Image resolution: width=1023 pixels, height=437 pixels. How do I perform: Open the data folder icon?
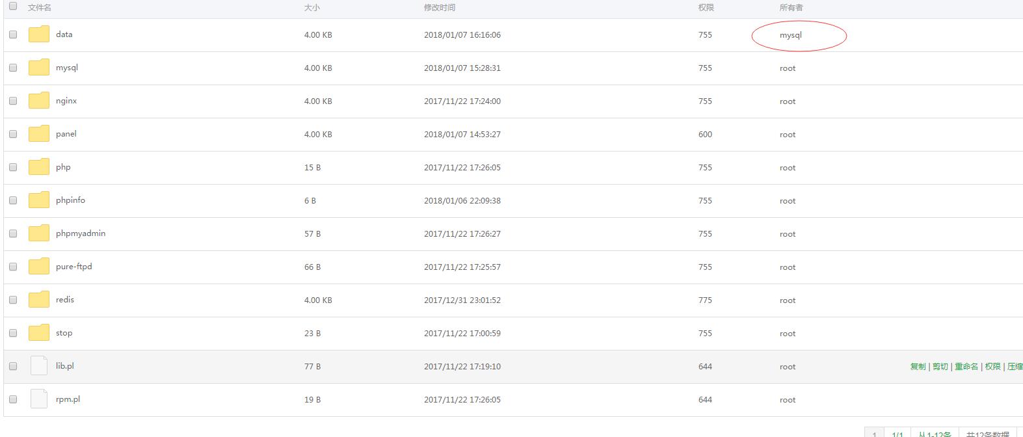coord(39,34)
